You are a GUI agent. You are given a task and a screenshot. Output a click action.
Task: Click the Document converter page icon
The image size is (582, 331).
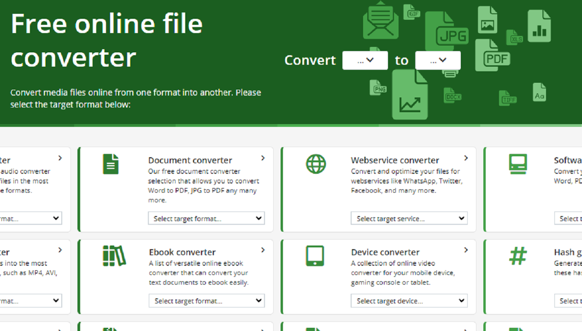pos(111,164)
